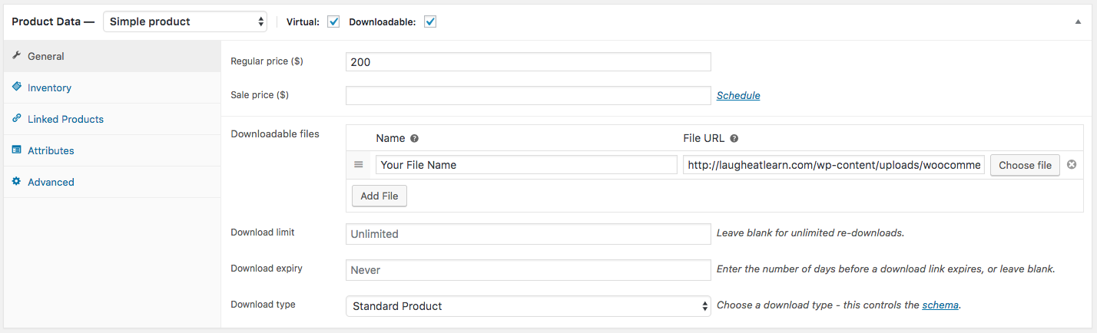1097x333 pixels.
Task: Open the Simple product type dropdown
Action: [185, 21]
